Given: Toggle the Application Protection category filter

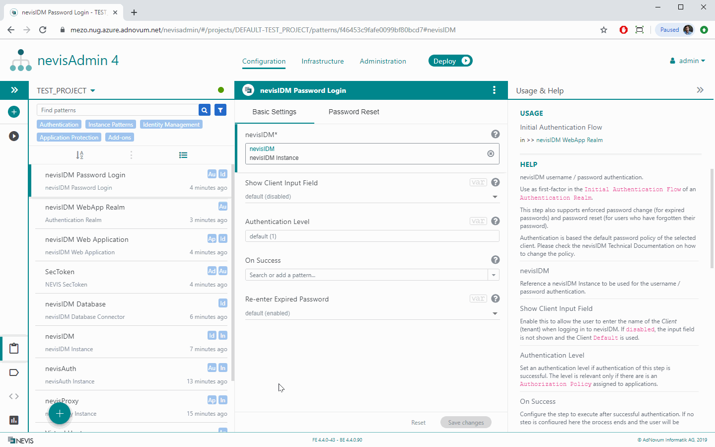Looking at the screenshot, I should (69, 138).
